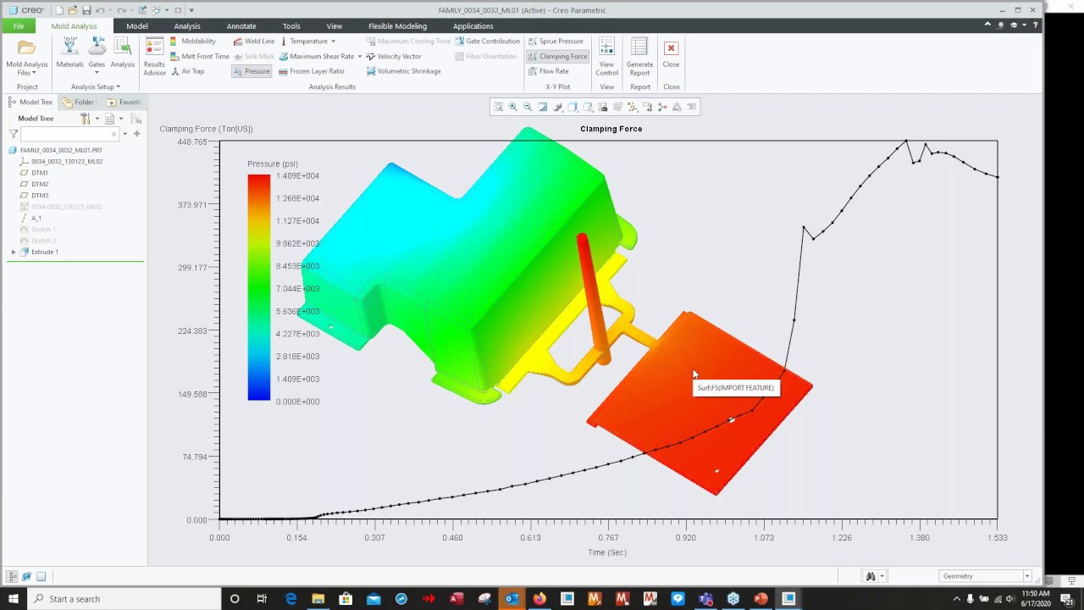This screenshot has width=1084, height=610.
Task: Open the Windows notification center icon
Action: pyautogui.click(x=1067, y=599)
